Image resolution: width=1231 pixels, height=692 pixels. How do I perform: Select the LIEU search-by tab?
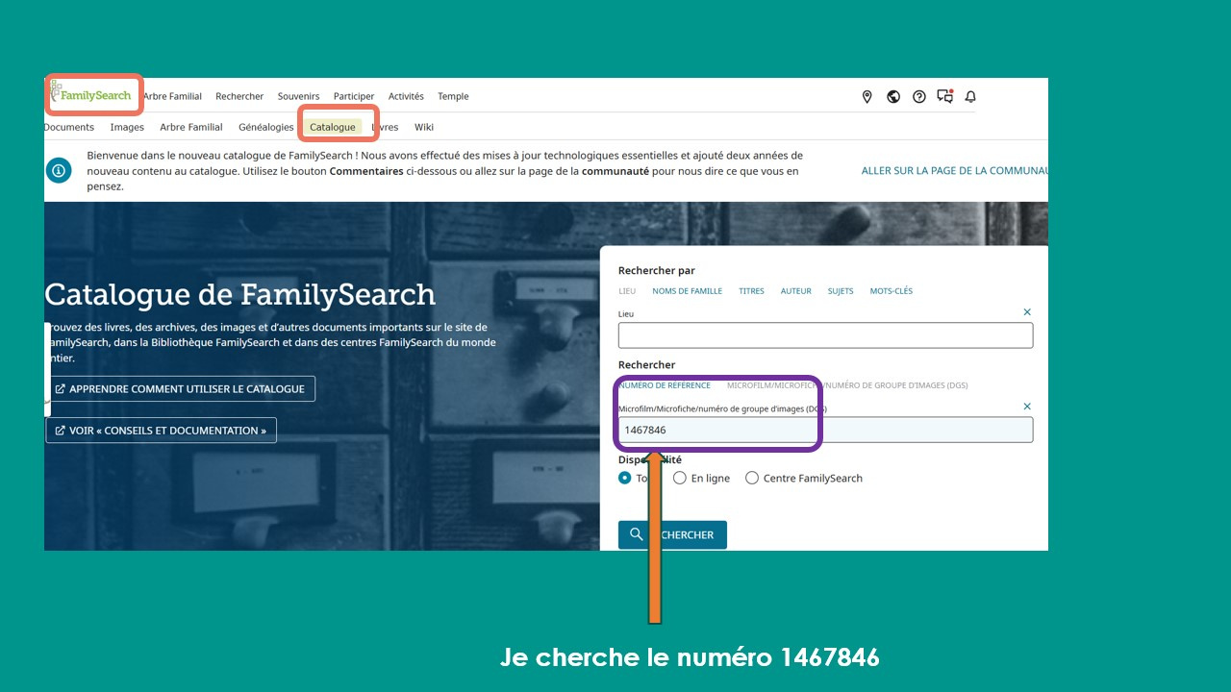pyautogui.click(x=627, y=291)
